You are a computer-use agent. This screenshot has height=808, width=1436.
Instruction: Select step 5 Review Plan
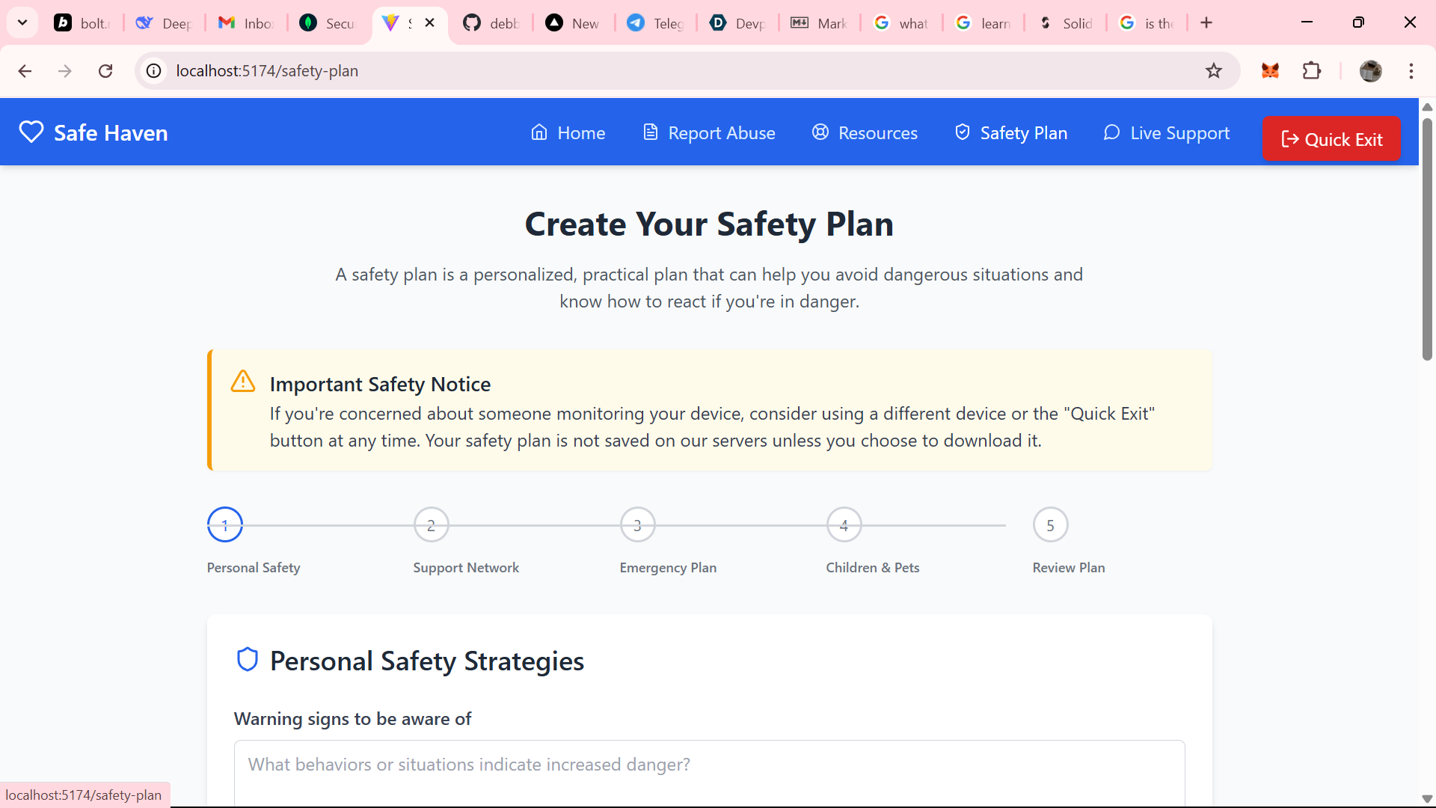pos(1050,525)
